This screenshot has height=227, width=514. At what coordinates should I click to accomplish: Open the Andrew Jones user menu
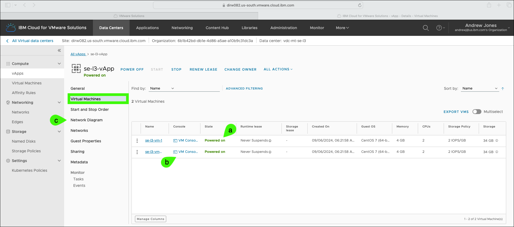(x=482, y=27)
